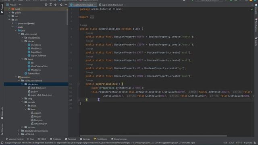The image size is (258, 145).
Task: Open the Problems tool window
Action: coord(56,139)
